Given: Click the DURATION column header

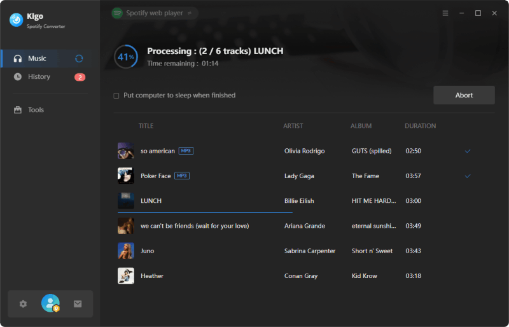Looking at the screenshot, I should pos(421,126).
